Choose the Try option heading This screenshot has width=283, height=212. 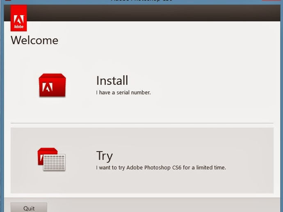point(105,156)
